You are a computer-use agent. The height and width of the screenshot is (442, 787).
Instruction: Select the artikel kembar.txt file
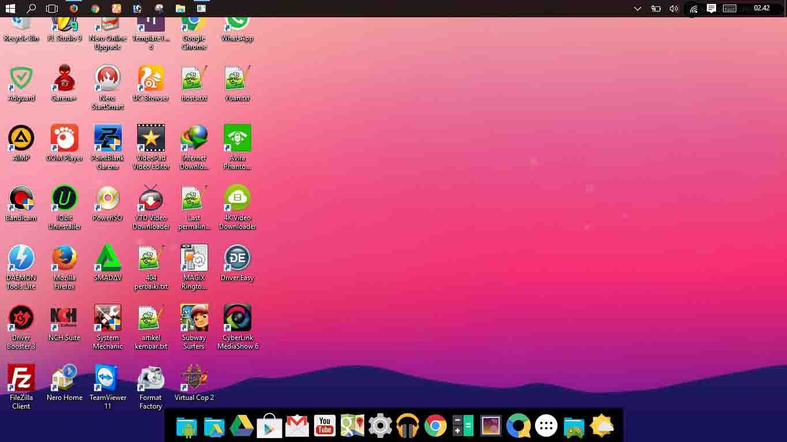151,327
